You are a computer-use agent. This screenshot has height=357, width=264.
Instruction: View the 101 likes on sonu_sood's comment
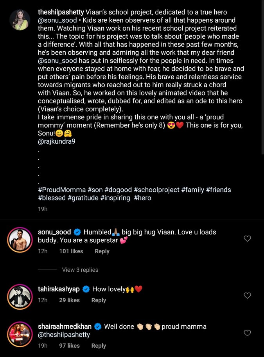71,251
